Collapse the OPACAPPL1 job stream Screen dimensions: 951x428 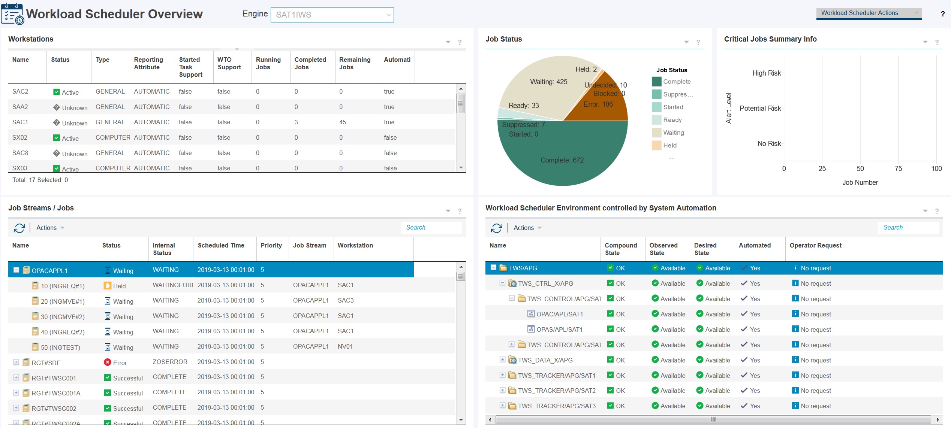tap(15, 269)
